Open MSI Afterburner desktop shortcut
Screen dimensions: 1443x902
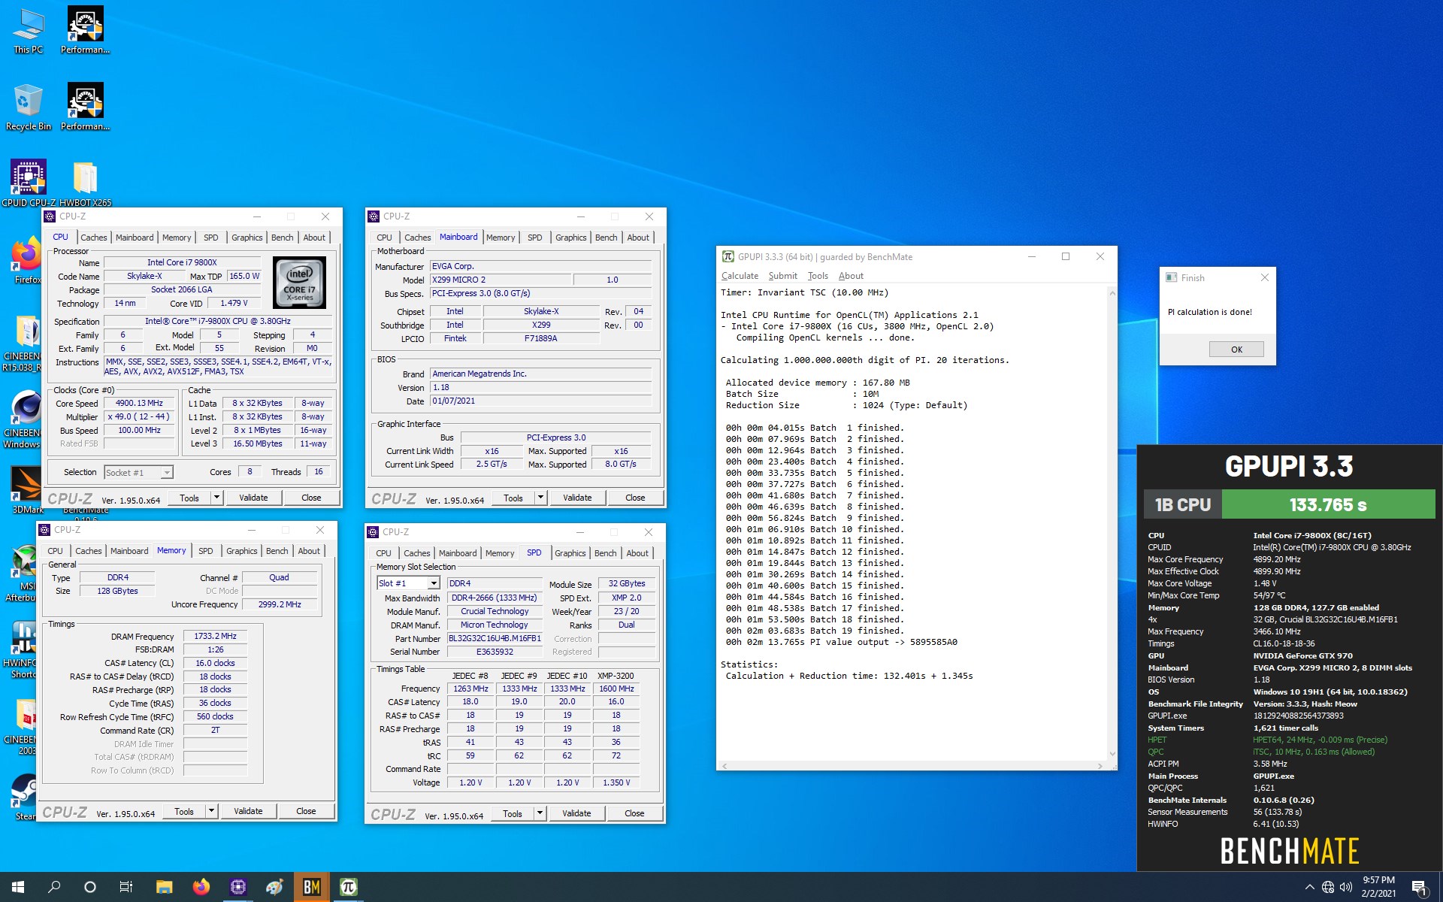pos(23,574)
